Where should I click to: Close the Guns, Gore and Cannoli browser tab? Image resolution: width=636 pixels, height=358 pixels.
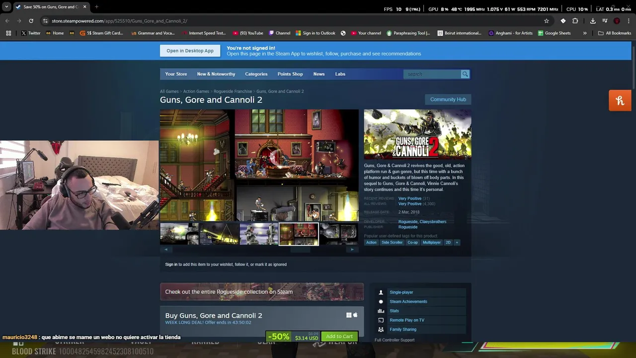[x=84, y=7]
